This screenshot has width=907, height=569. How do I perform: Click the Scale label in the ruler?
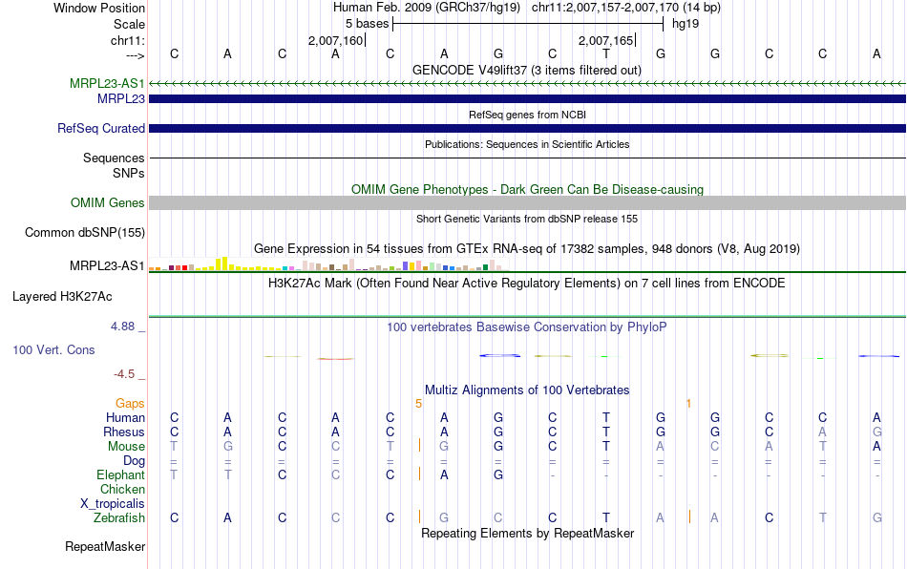pos(129,24)
